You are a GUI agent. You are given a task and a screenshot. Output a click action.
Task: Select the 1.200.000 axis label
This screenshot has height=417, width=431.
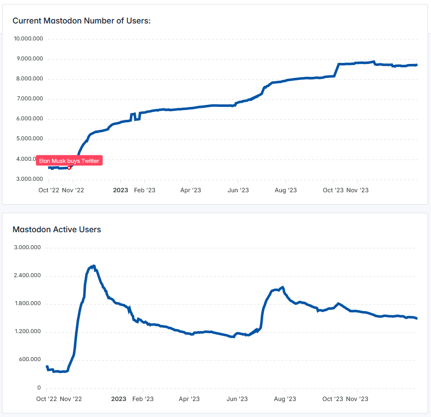coord(28,332)
